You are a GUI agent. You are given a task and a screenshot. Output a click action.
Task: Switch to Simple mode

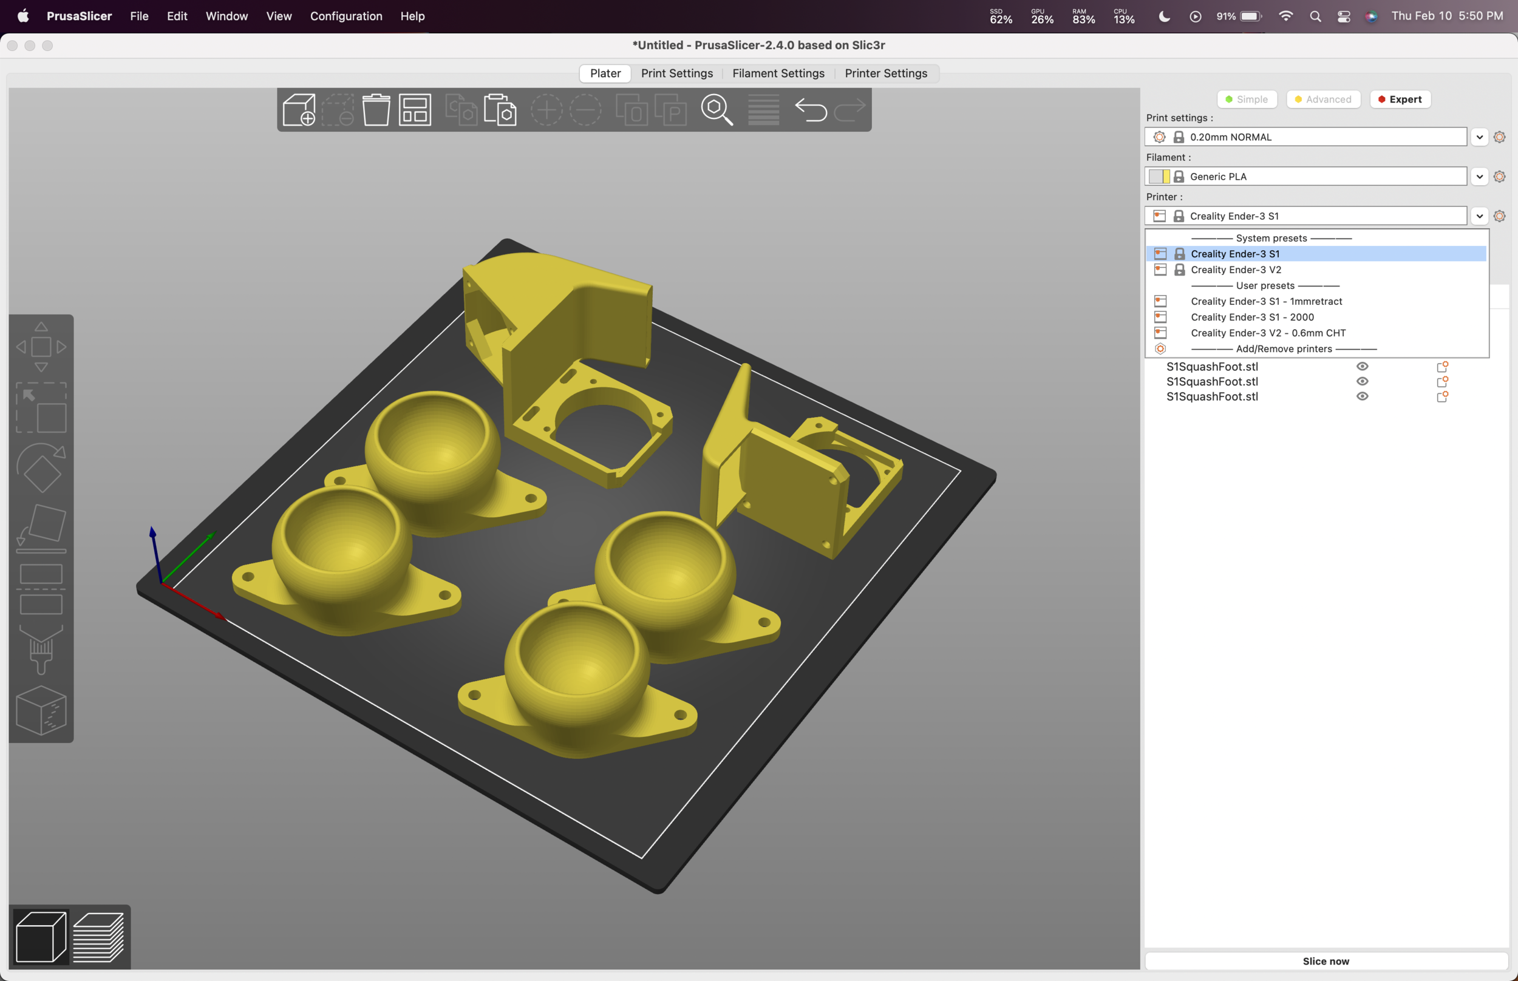click(x=1247, y=100)
